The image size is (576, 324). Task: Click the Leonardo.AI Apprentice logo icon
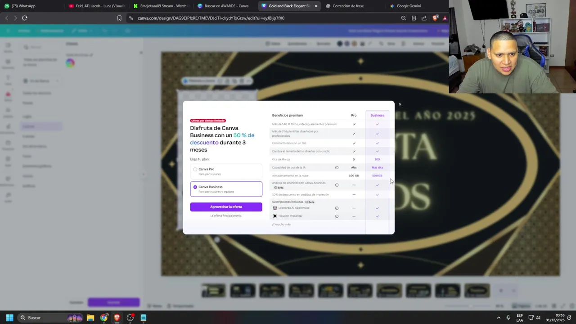coord(275,208)
